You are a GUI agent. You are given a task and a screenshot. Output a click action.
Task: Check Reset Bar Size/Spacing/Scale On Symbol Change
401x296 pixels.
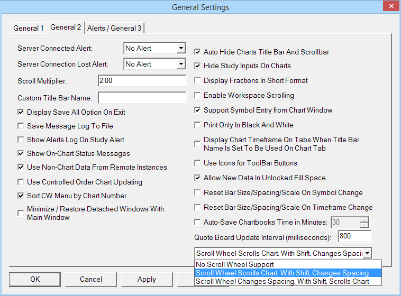197,192
